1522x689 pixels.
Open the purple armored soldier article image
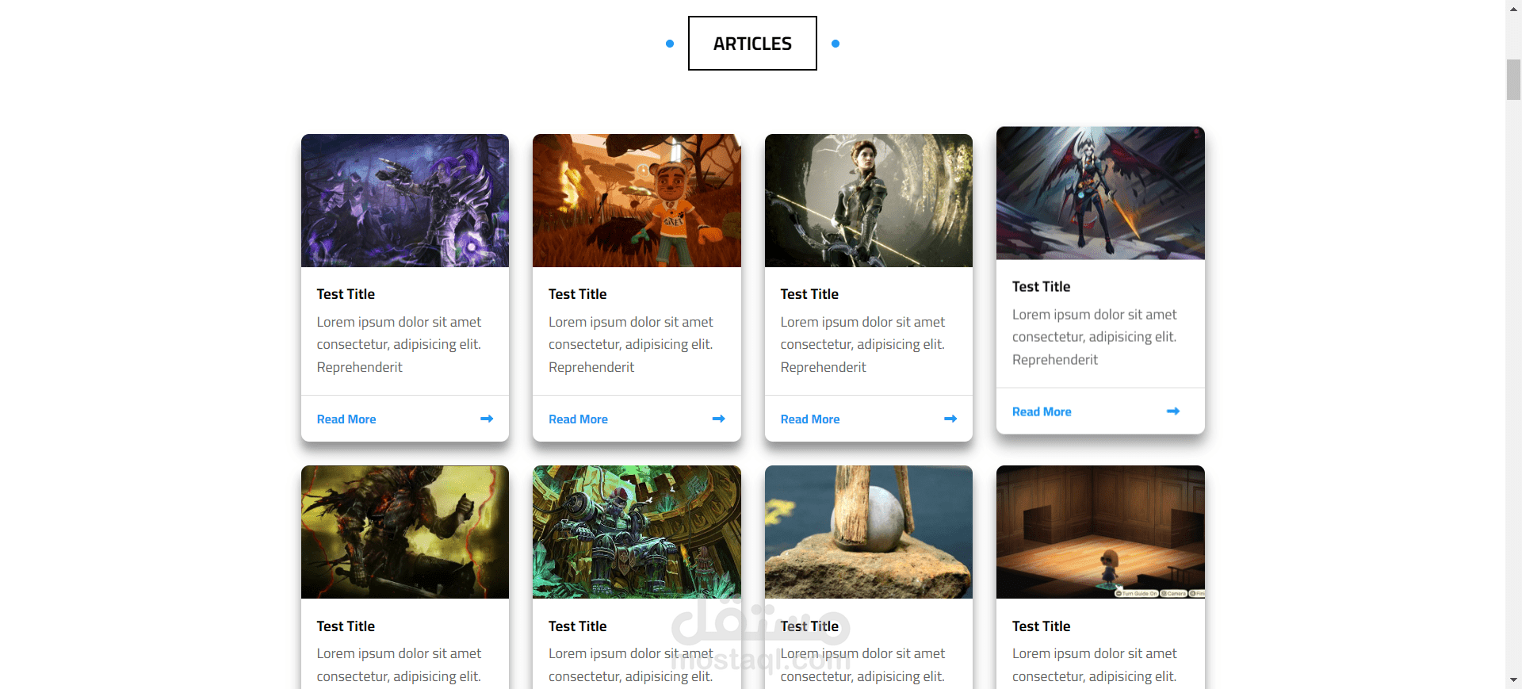tap(405, 201)
